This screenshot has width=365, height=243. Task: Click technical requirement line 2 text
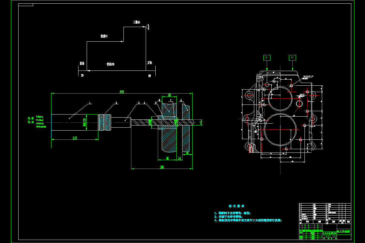coord(229,217)
